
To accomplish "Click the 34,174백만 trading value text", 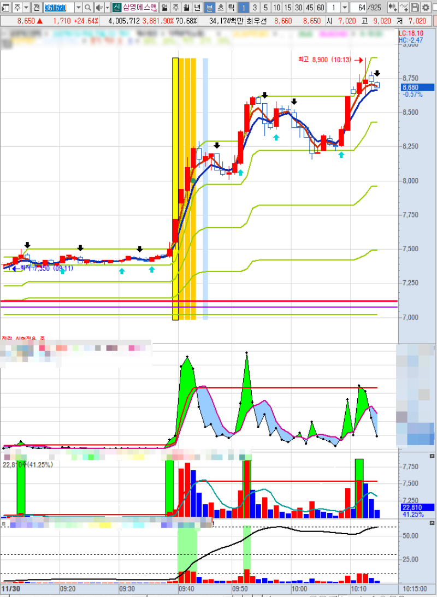I will click(x=227, y=21).
